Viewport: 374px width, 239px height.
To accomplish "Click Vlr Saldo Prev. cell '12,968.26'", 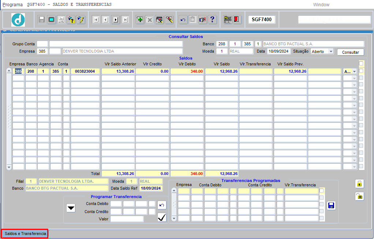I will click(x=290, y=71).
